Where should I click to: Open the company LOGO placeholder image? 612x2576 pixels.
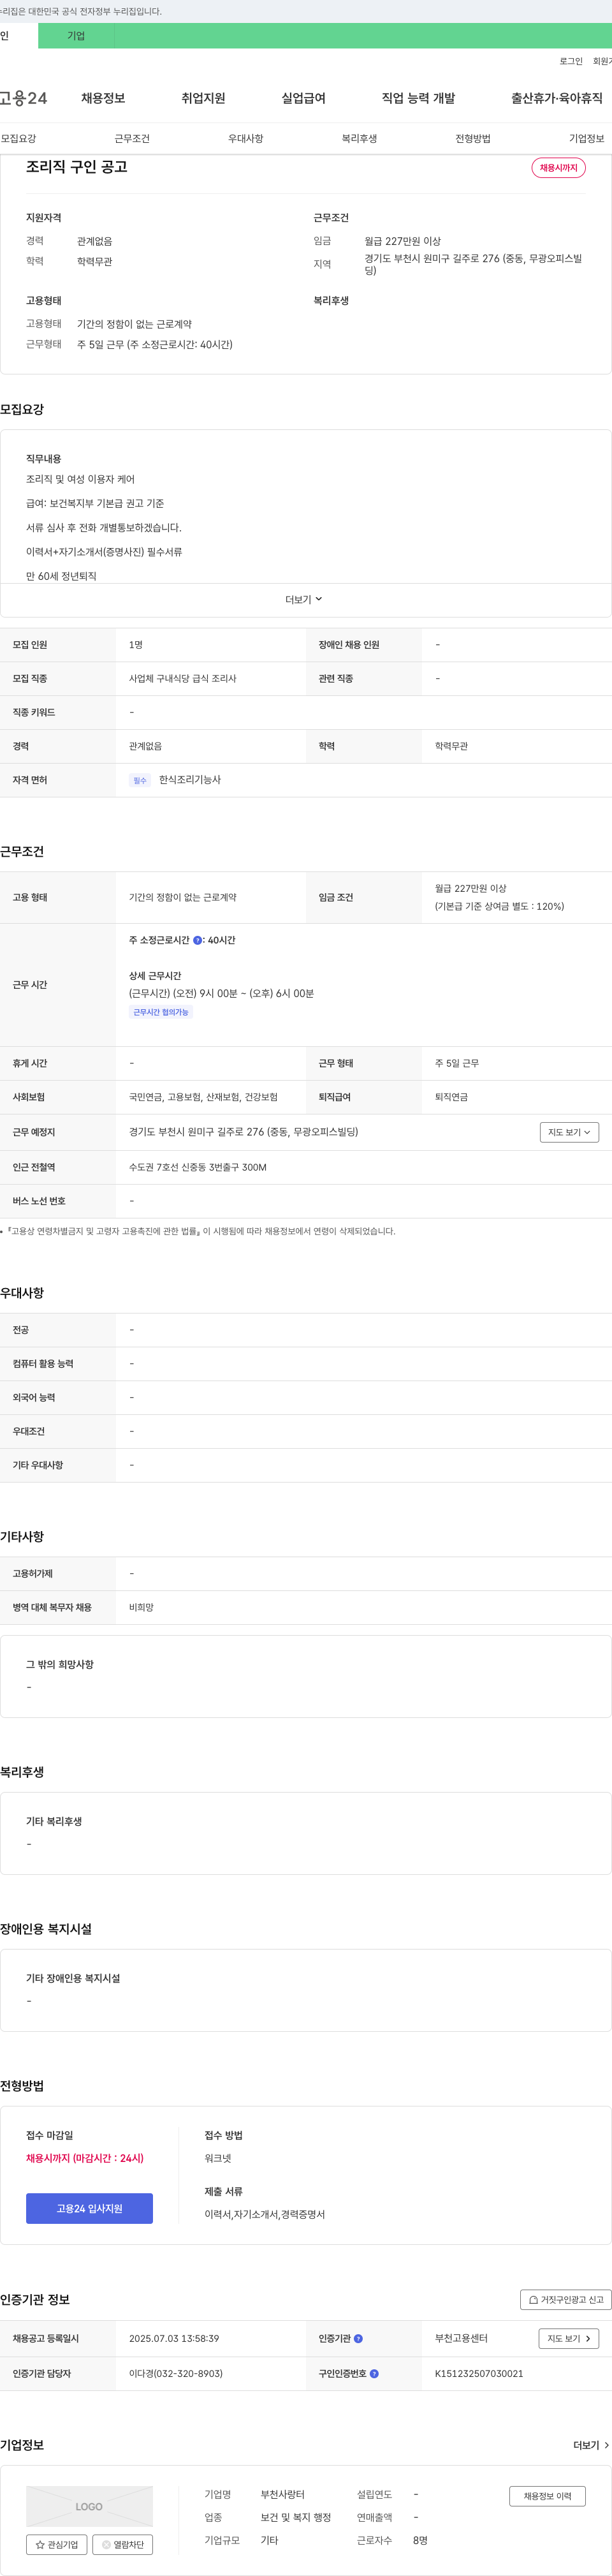pyautogui.click(x=89, y=2506)
